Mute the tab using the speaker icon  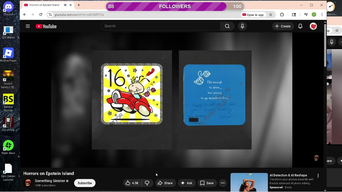click(x=65, y=5)
